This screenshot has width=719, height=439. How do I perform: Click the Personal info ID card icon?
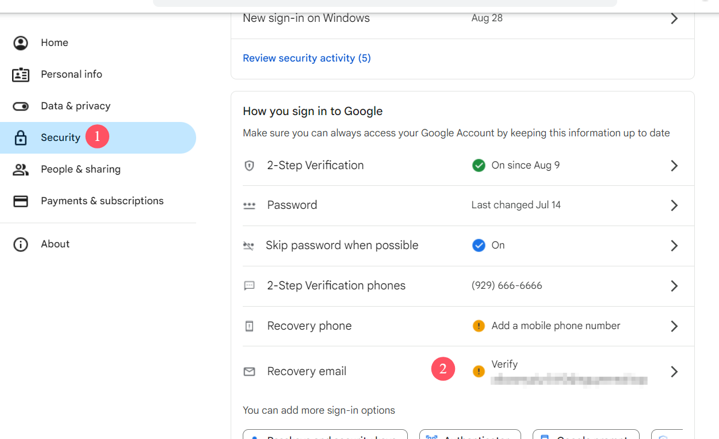click(21, 75)
